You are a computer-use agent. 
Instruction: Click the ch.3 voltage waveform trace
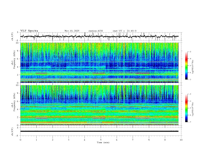99,131
